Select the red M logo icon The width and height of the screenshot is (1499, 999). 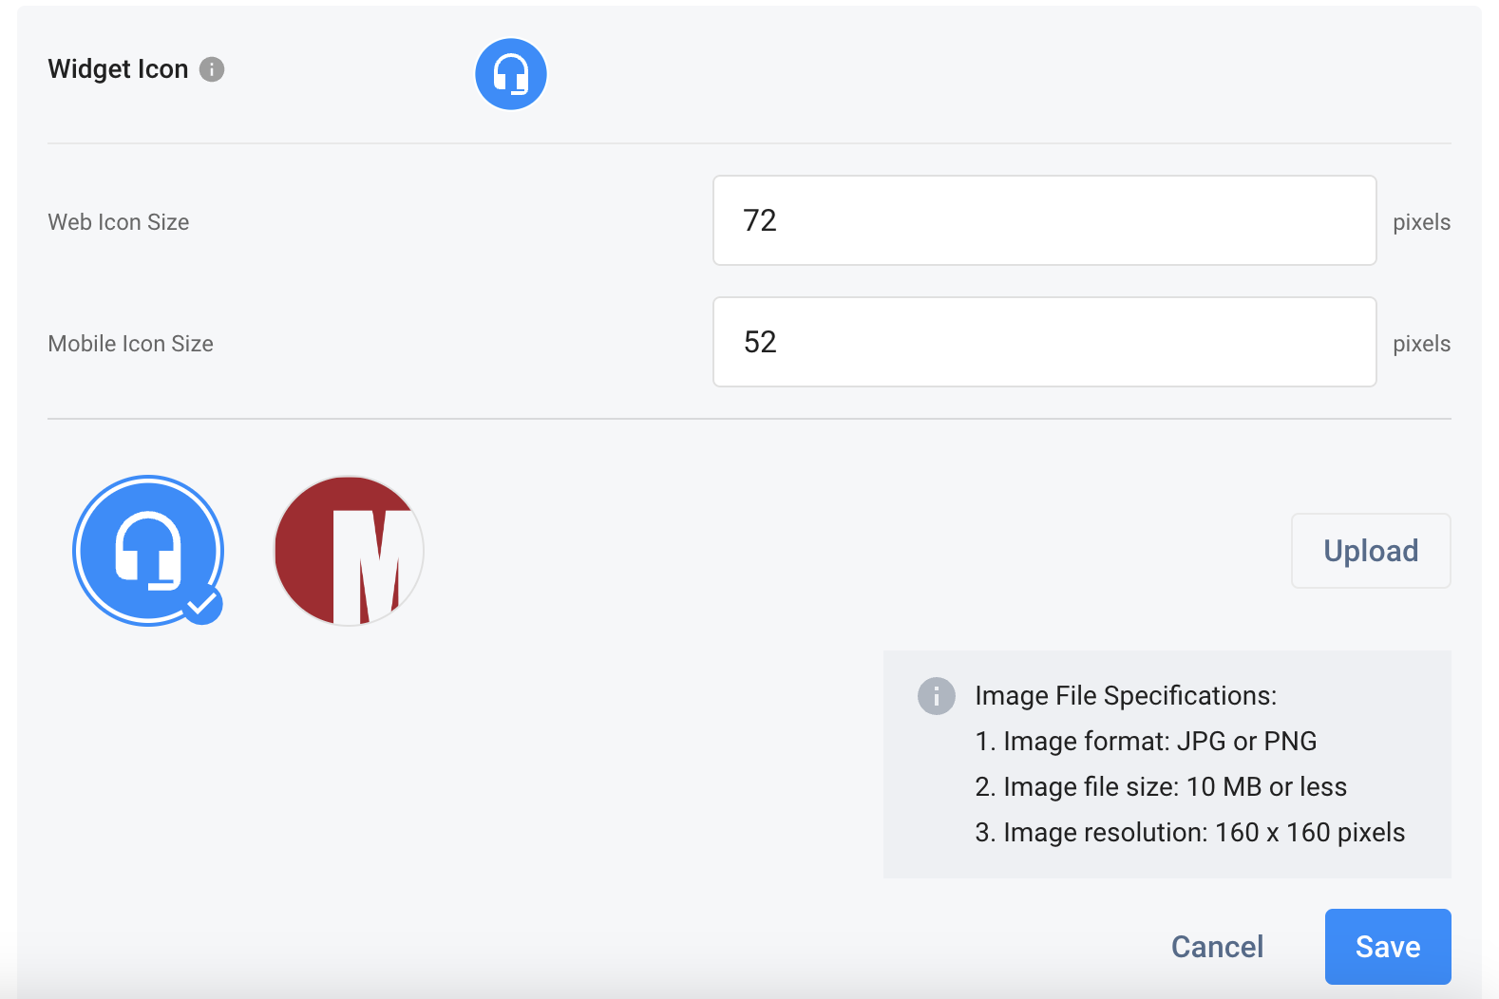coord(349,551)
